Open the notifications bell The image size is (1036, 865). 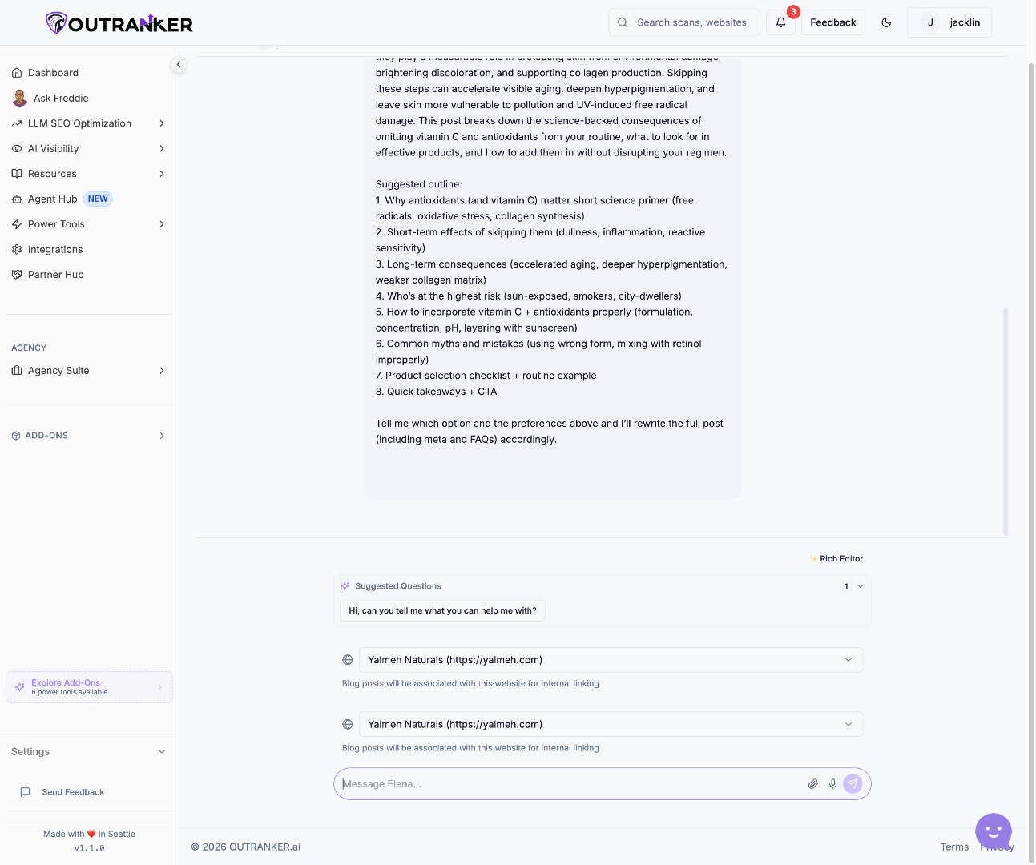tap(780, 22)
